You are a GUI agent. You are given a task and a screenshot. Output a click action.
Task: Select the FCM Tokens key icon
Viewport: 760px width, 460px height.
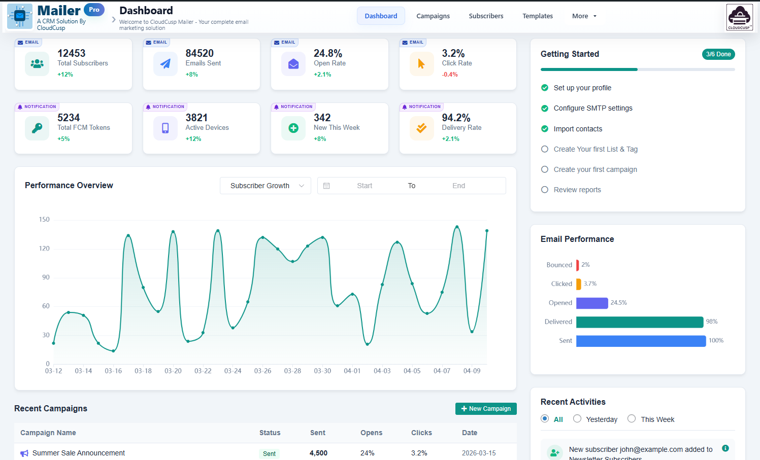coord(37,128)
